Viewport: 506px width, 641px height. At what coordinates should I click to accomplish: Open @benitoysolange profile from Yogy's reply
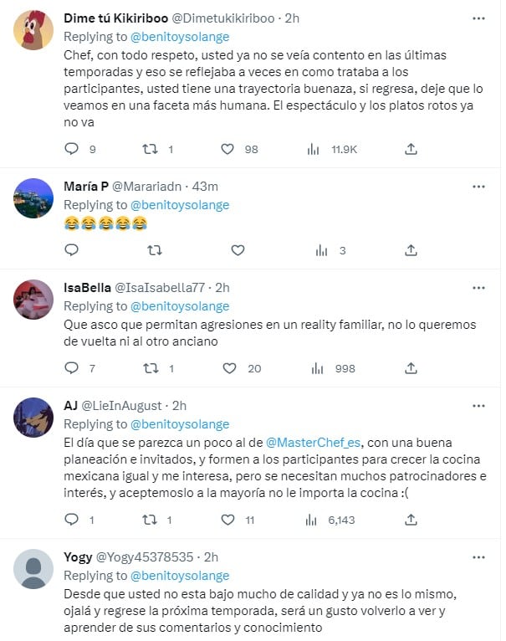(x=179, y=576)
